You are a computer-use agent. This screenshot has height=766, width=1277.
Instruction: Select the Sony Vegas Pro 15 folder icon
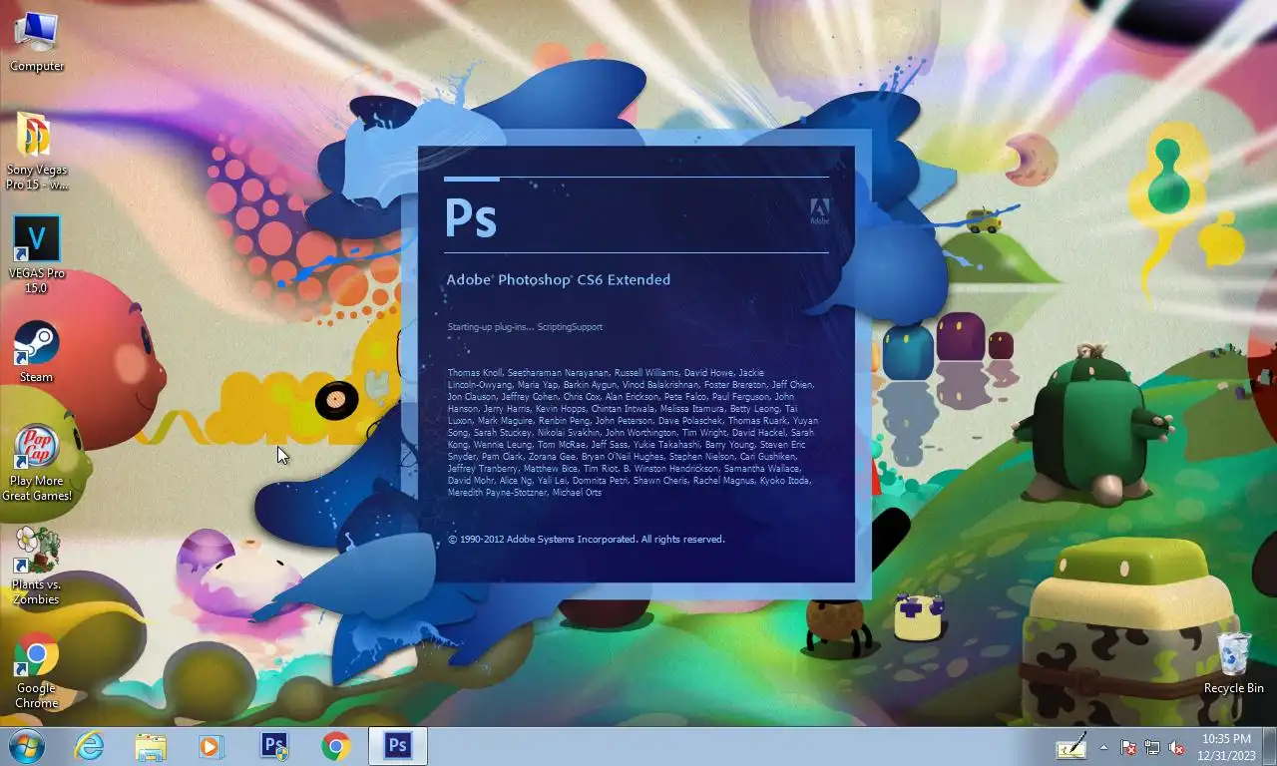click(x=37, y=150)
